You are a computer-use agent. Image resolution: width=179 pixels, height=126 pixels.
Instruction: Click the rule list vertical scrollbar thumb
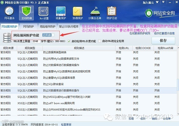[x=178, y=85]
